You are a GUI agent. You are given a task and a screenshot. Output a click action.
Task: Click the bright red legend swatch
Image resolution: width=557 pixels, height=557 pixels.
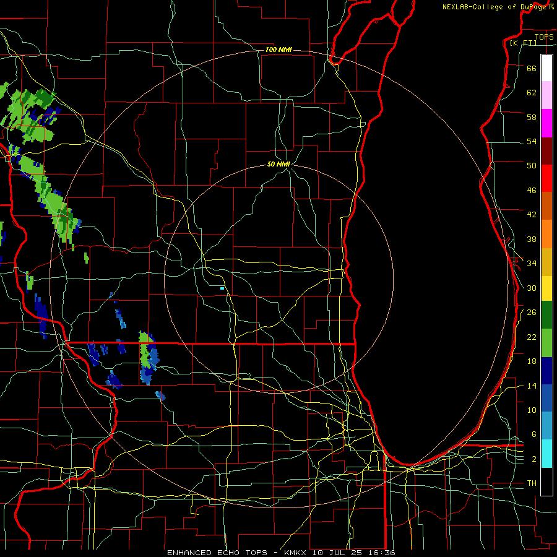tap(546, 178)
